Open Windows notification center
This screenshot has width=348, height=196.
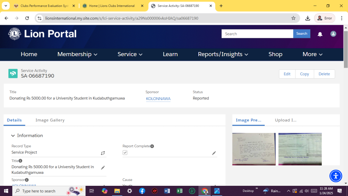pos(340,191)
